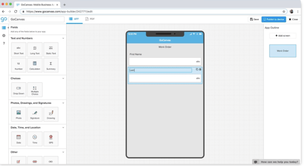Click the Add screen button

(x=283, y=35)
